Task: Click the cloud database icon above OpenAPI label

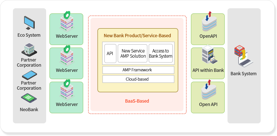Action: [x=209, y=21]
